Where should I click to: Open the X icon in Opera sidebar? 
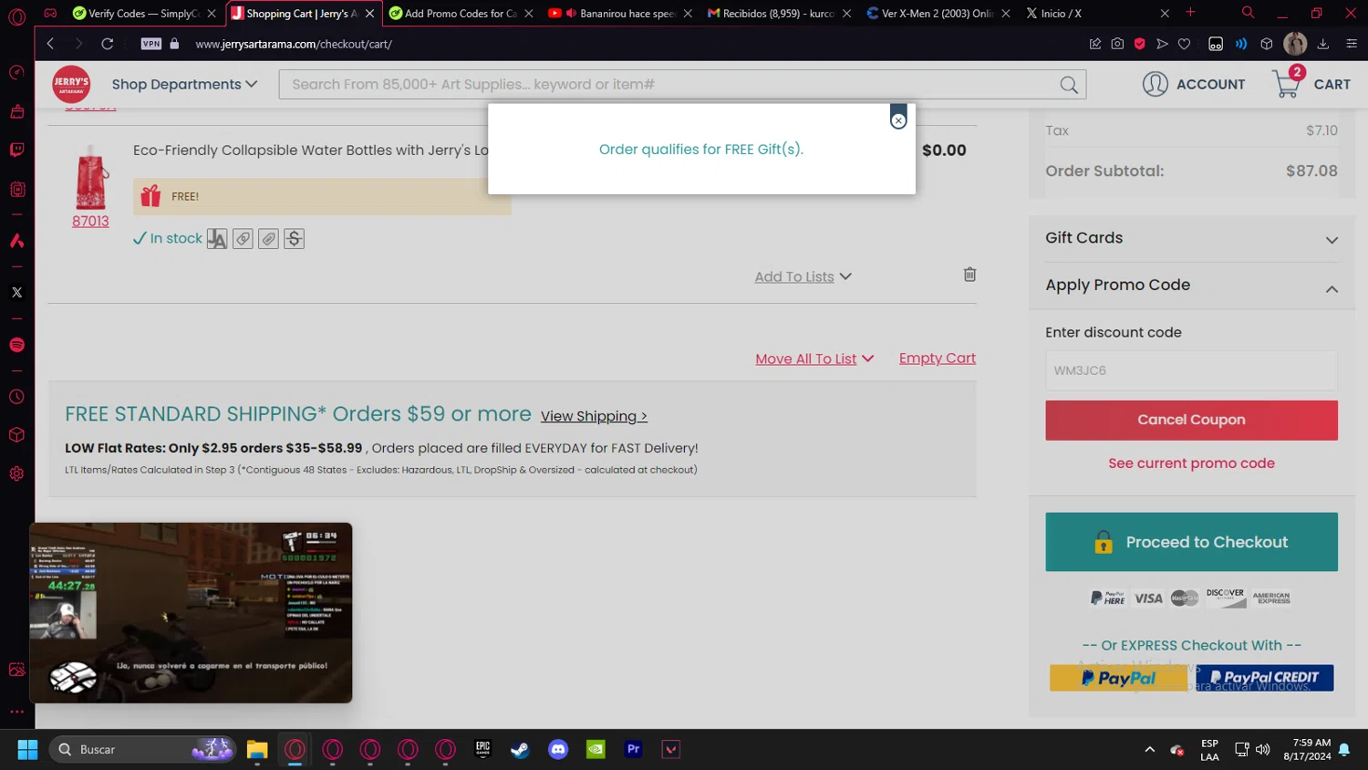point(16,293)
